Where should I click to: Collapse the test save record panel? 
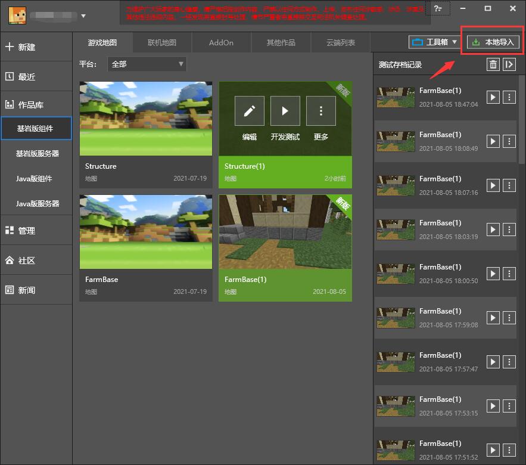[x=509, y=64]
